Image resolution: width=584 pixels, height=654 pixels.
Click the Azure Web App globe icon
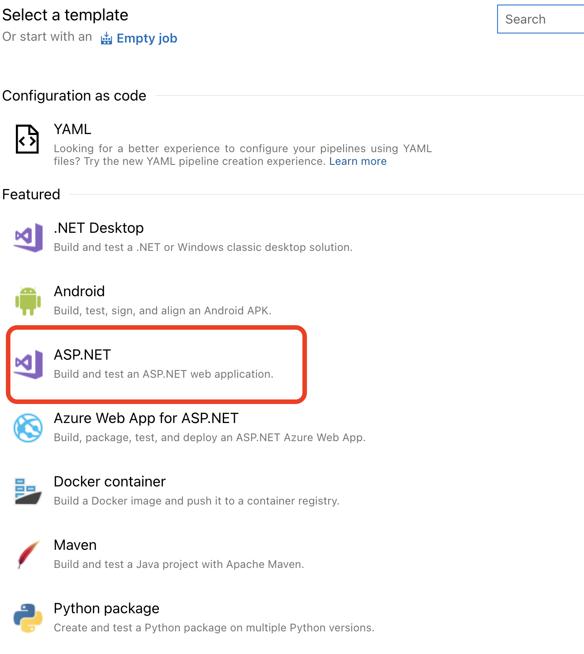click(x=28, y=428)
